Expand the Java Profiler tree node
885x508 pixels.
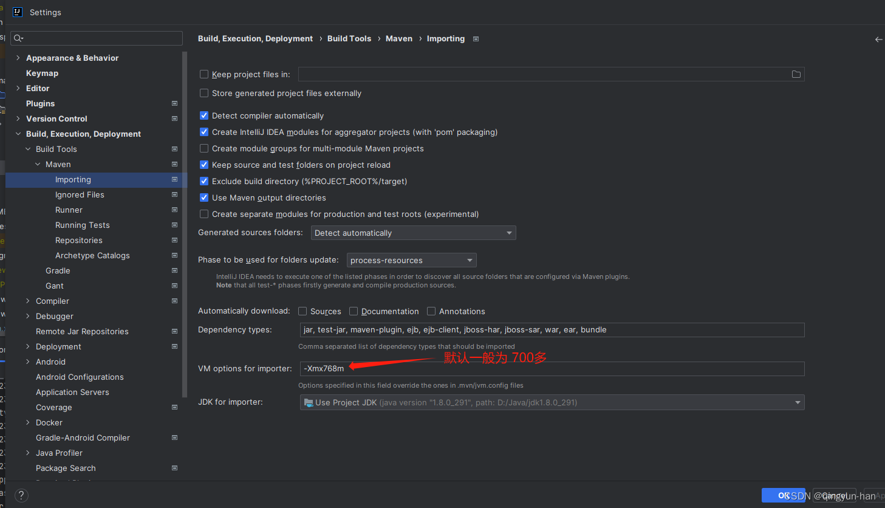[28, 453]
